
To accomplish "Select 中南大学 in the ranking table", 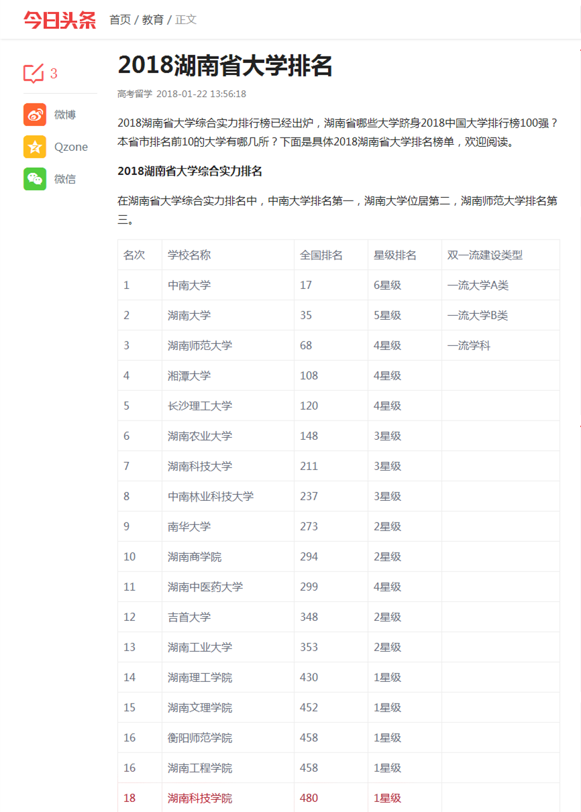I will click(189, 285).
